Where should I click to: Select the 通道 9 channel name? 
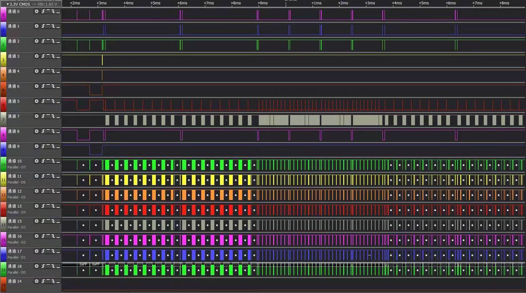pyautogui.click(x=13, y=146)
